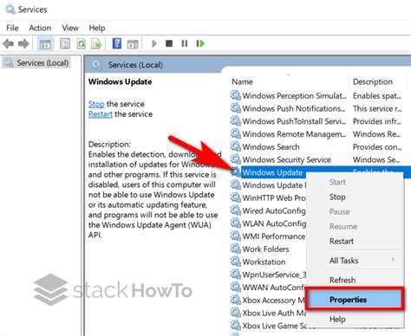This screenshot has width=411, height=336.
Task: Select Windows Perception Simulation service name
Action: point(294,95)
